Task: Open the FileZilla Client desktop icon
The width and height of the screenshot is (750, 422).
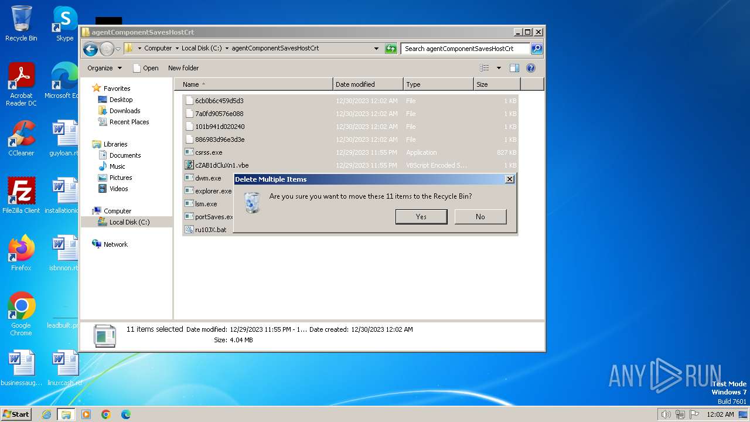Action: pos(21,195)
